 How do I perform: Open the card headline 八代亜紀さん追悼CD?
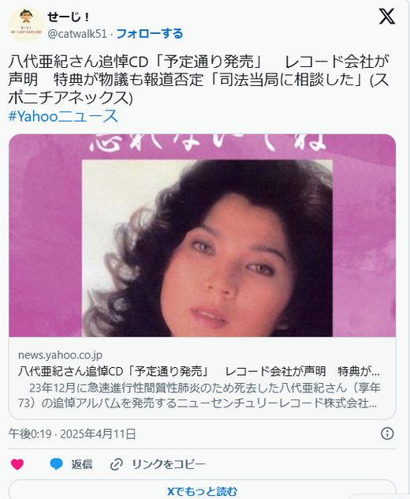pyautogui.click(x=199, y=371)
